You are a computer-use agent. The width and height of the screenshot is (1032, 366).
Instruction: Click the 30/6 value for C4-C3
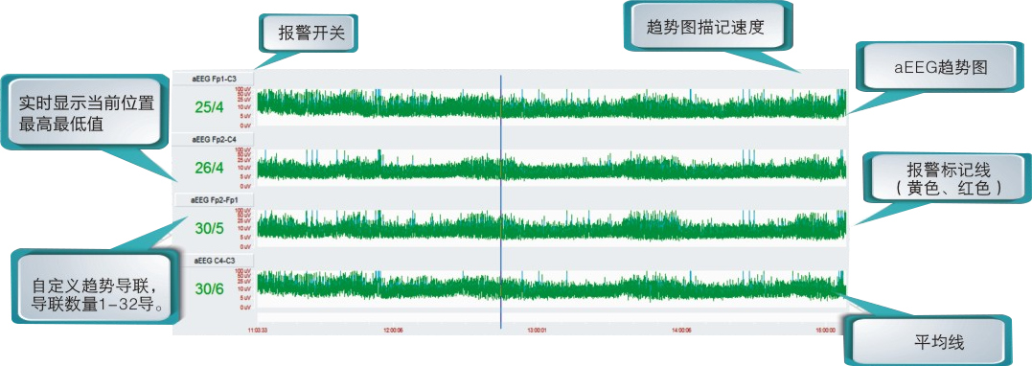(209, 288)
